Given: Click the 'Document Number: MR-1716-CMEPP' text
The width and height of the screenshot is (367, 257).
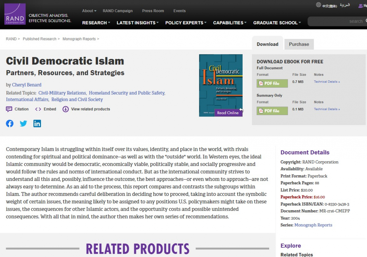Looking at the screenshot, I should (315, 211).
